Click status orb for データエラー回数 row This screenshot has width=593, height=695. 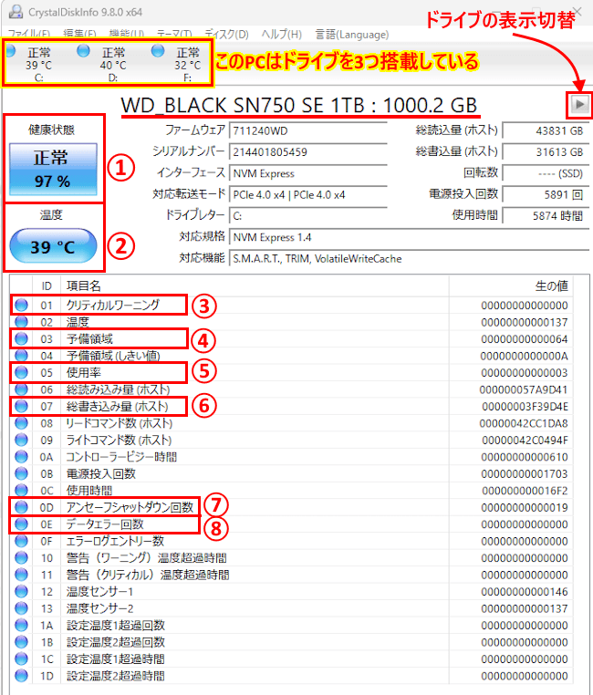21,524
